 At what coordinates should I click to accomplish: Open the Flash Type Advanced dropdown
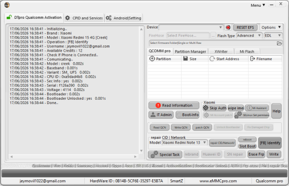coord(249,36)
